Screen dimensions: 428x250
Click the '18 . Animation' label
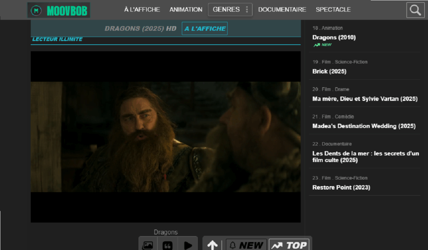pos(328,28)
